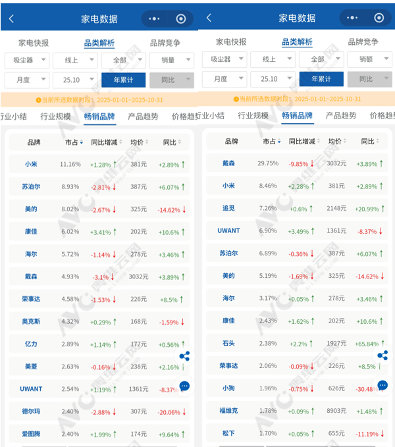Toggle 年累计 button in right panel
The image size is (395, 447).
[323, 79]
